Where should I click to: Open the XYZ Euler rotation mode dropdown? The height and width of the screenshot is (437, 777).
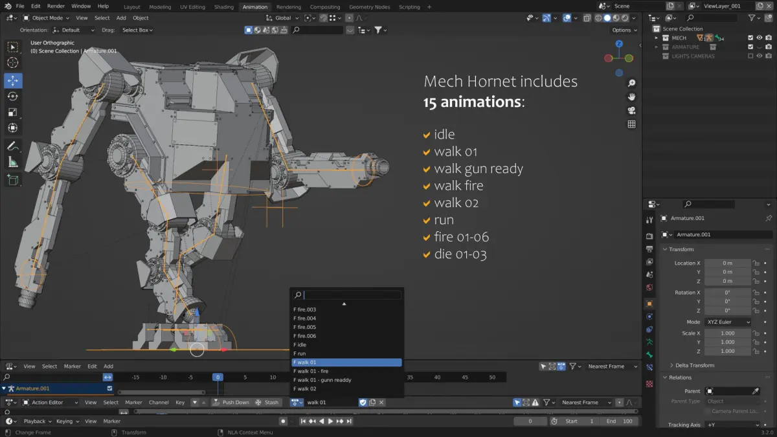click(728, 322)
